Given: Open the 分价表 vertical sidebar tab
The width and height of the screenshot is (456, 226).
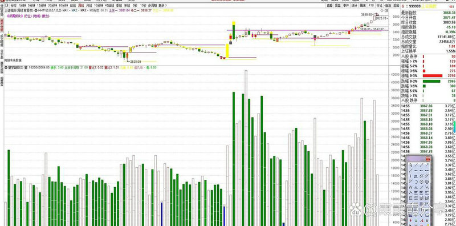Looking at the screenshot, I should [x=2, y=54].
